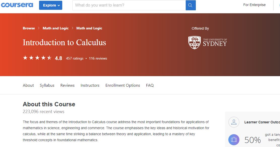Image resolution: width=280 pixels, height=147 pixels.
Task: Select the second Math and Logic breadcrumb
Action: pos(89,28)
